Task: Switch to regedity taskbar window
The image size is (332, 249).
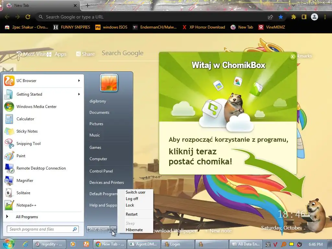Action: (49, 244)
